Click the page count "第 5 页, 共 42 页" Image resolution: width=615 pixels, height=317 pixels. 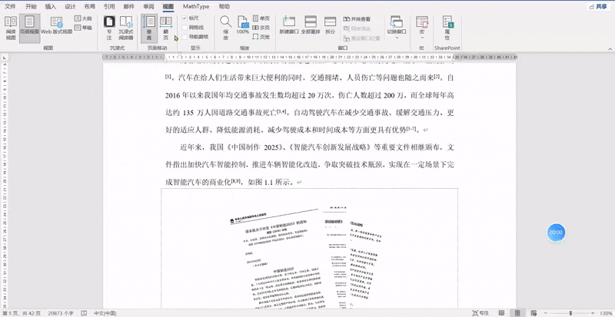click(21, 313)
